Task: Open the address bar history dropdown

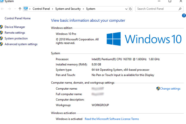Action: coord(126,9)
